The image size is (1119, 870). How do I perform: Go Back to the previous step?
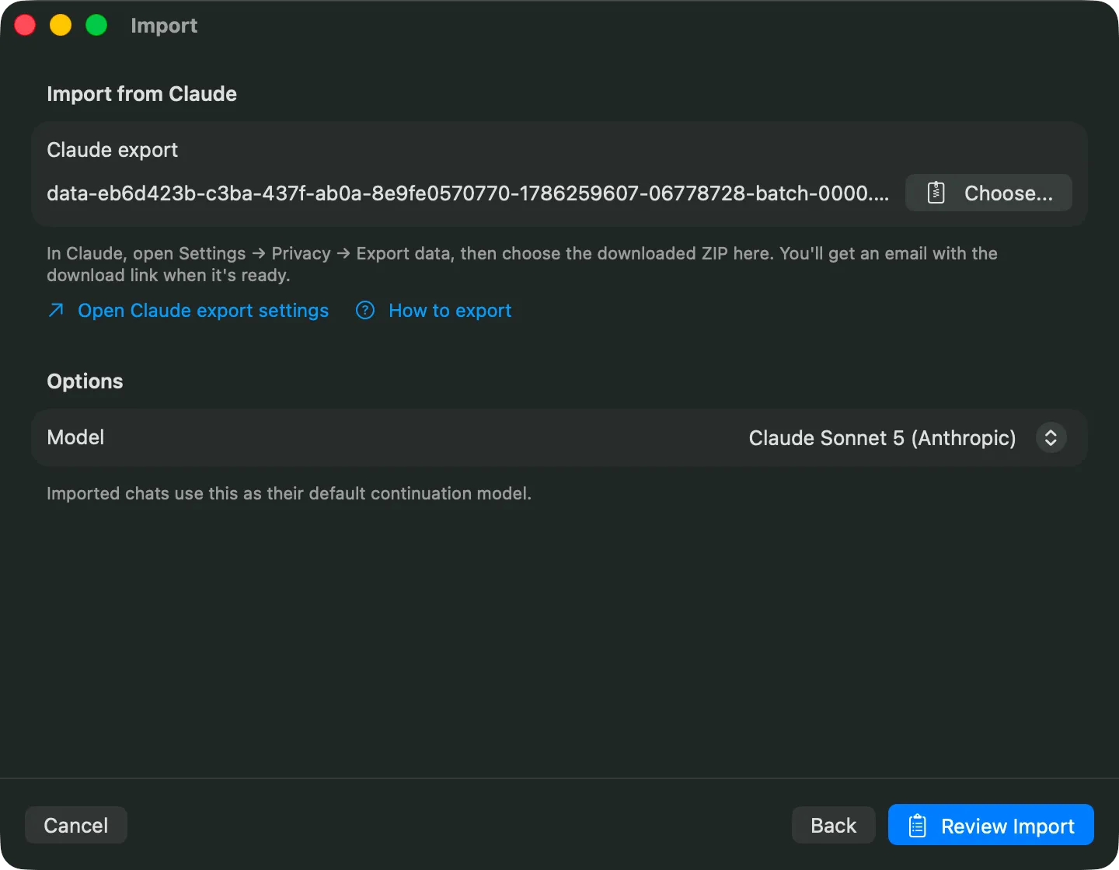click(833, 825)
